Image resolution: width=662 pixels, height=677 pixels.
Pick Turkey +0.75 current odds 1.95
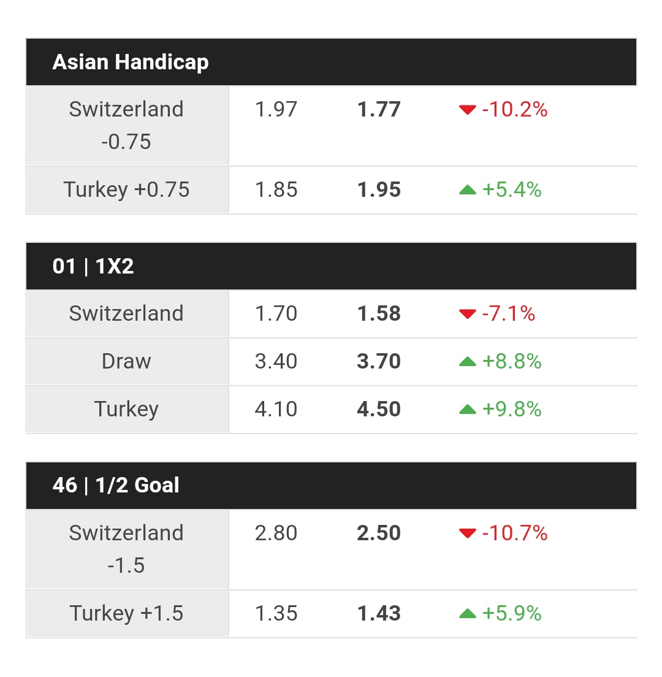[379, 190]
